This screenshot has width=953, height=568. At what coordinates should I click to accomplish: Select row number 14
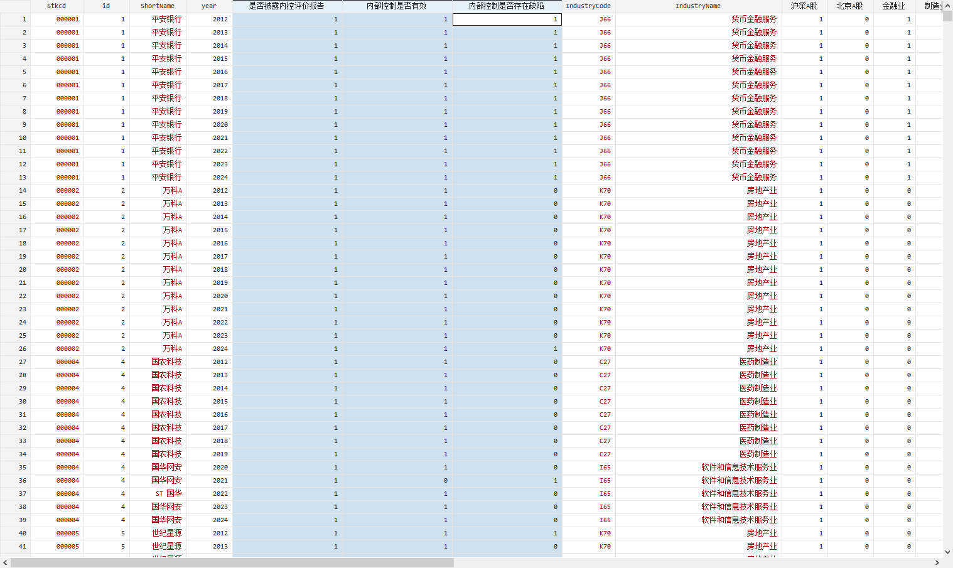15,191
